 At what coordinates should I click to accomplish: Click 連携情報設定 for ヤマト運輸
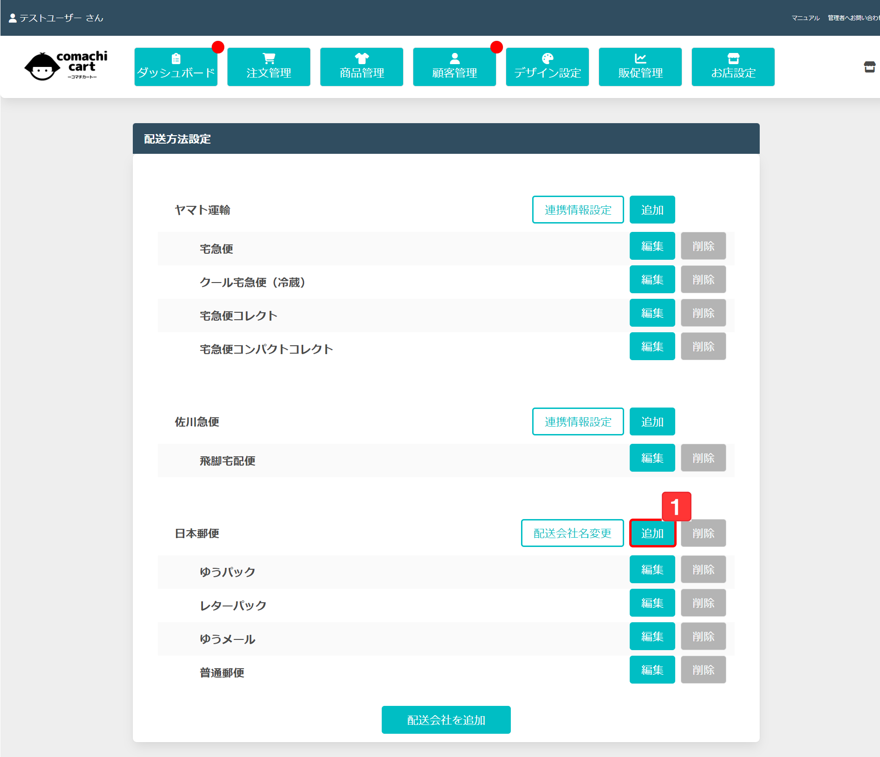tap(578, 210)
